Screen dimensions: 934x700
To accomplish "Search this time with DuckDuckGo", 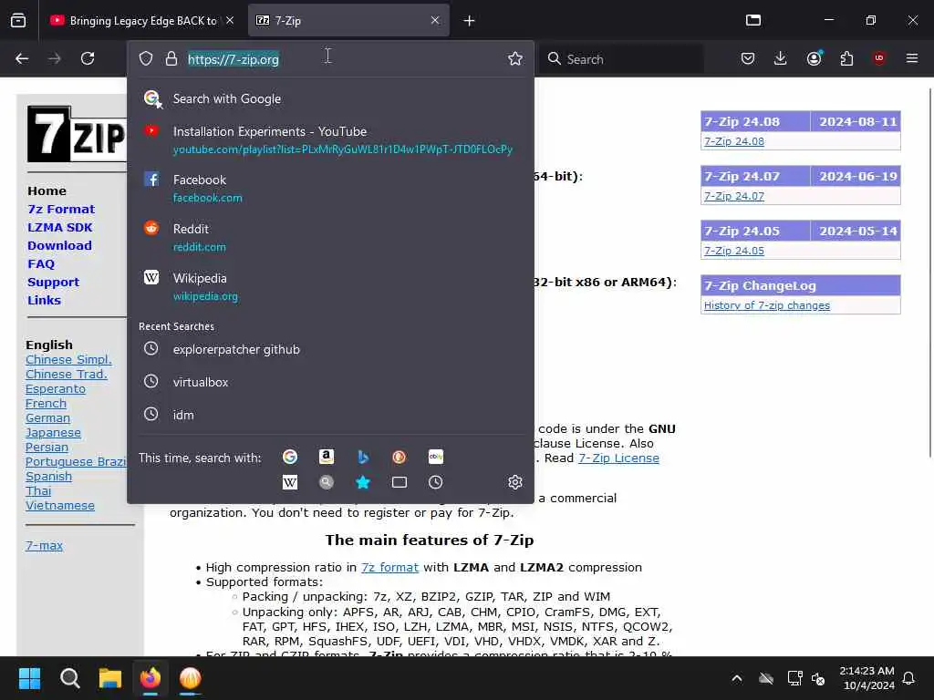I will [x=400, y=457].
